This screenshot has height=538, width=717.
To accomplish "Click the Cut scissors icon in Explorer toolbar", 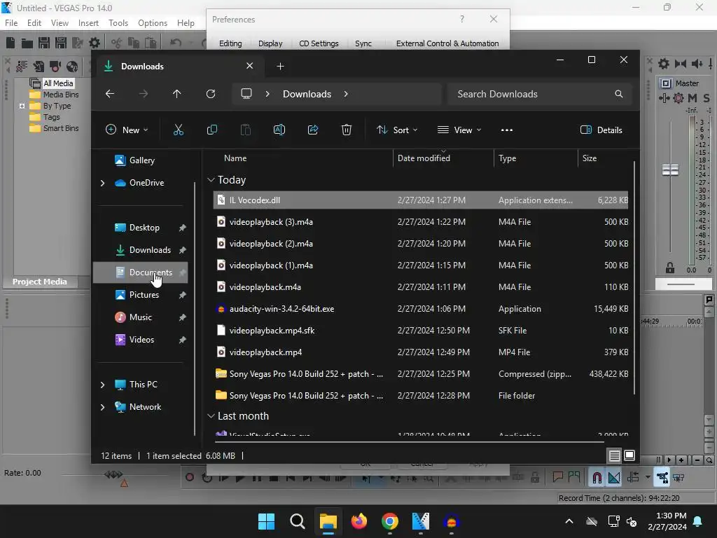I will point(179,130).
